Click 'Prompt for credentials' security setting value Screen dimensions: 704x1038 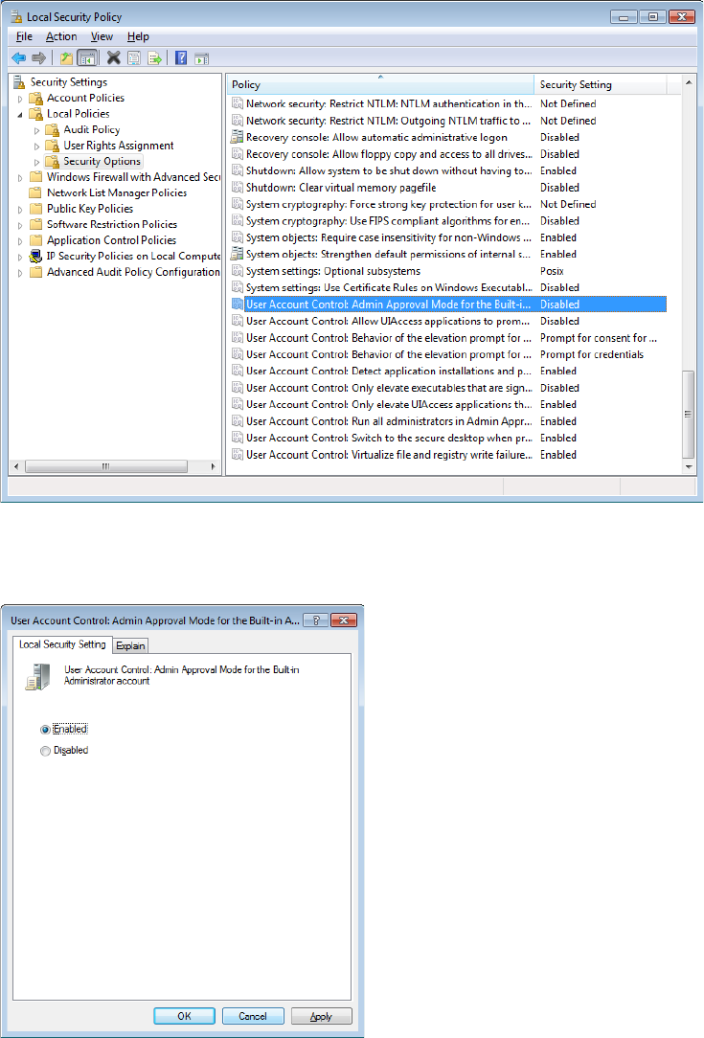tap(591, 355)
